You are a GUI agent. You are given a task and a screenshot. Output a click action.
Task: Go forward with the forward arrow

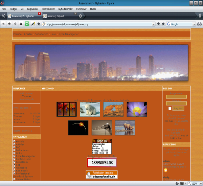click(15, 24)
